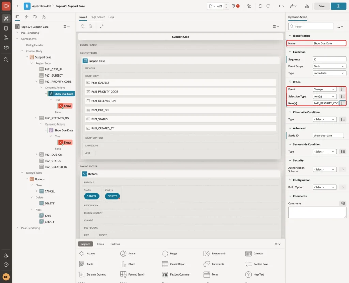Viewport: 349px width, 283px height.
Task: Go back with the left arrow
Action: [x=18, y=6]
